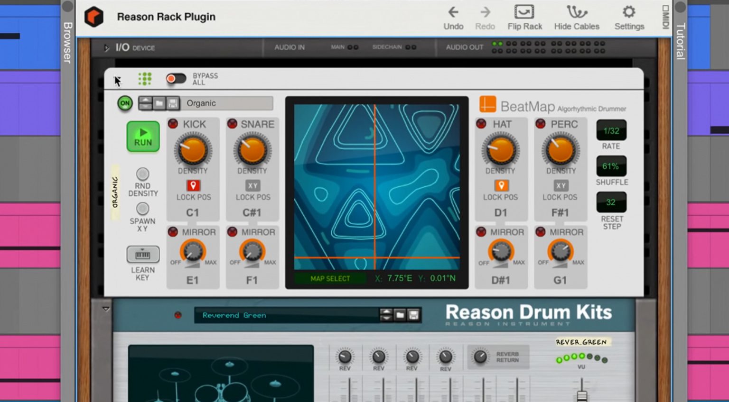Click the Reason Rack Plugin logo
Viewport: 729px width, 402px height.
pyautogui.click(x=94, y=16)
